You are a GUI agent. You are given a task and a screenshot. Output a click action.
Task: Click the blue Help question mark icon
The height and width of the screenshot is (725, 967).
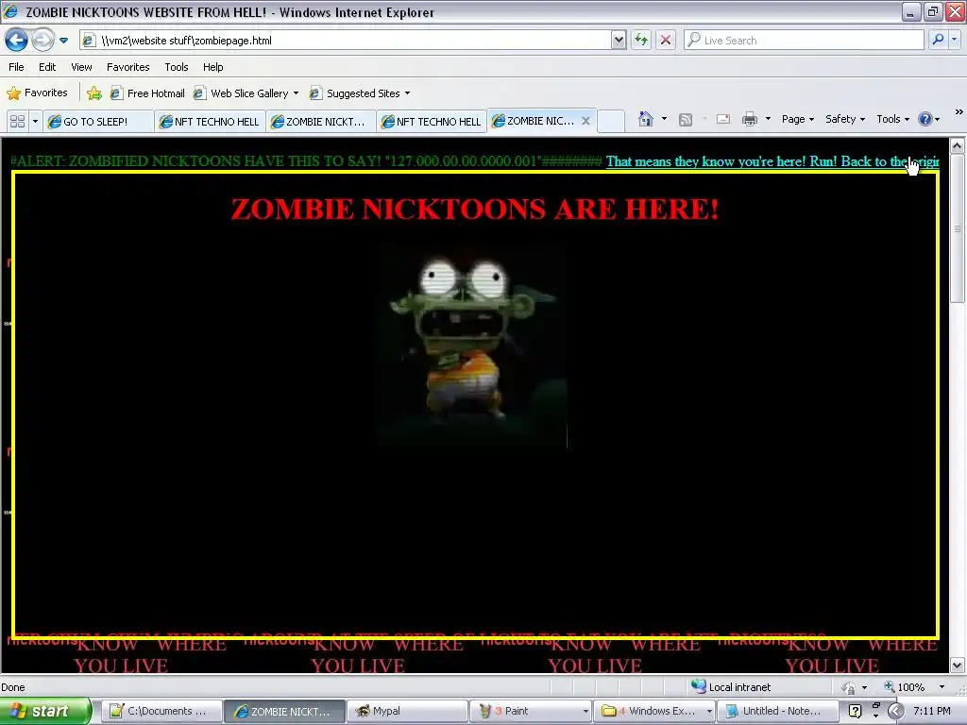(925, 119)
